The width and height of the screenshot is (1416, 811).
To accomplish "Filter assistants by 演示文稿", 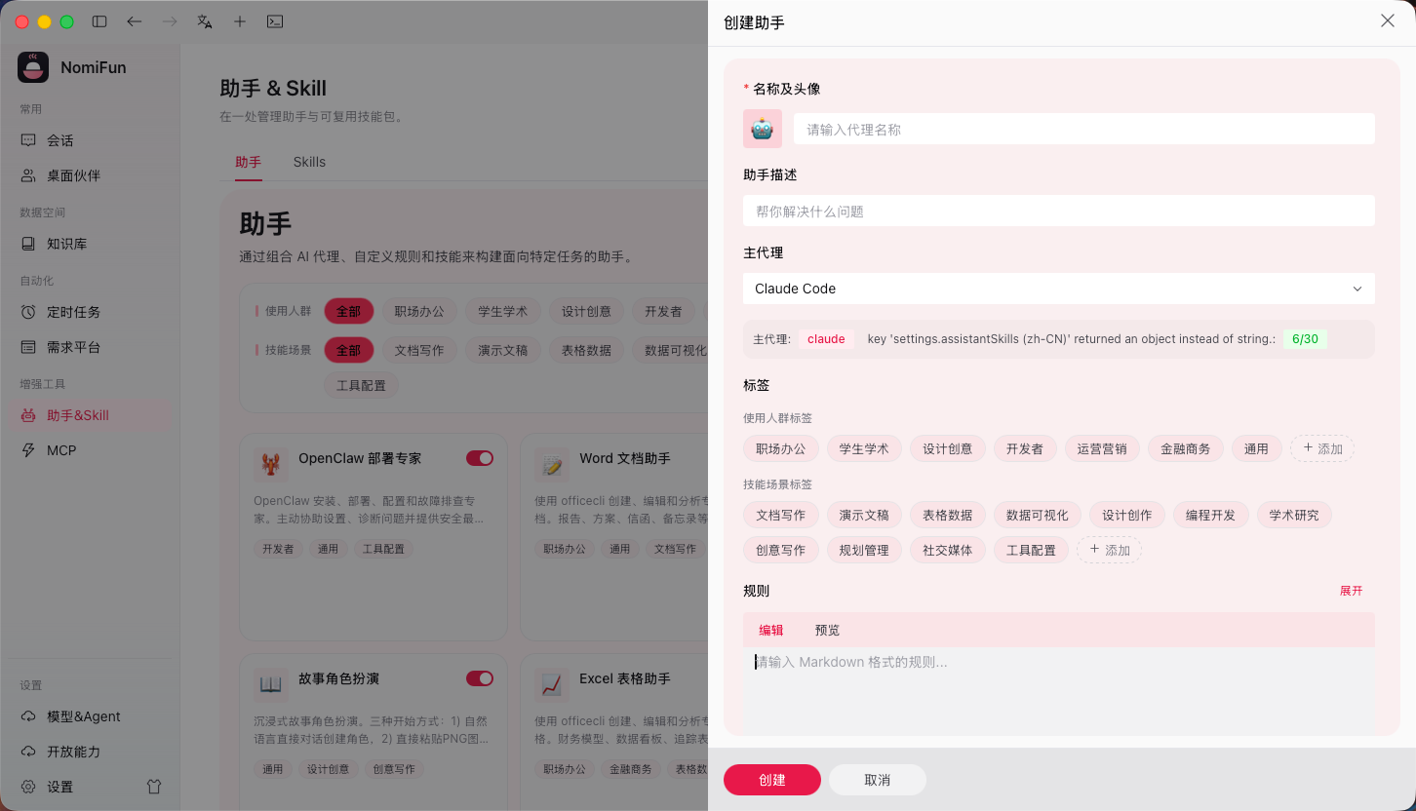I will 503,350.
